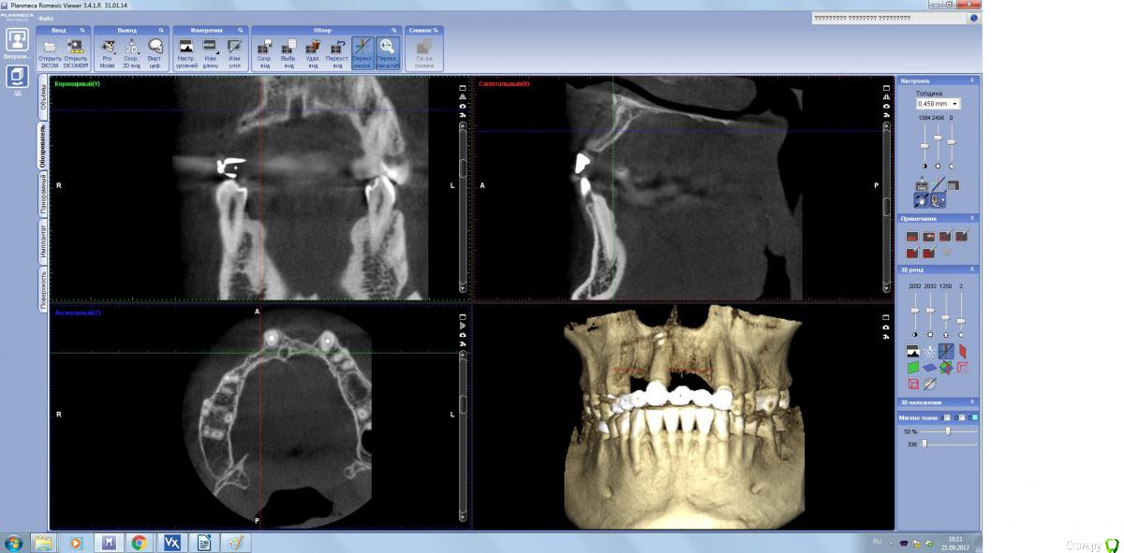Click the save view icon in Обзор
The height and width of the screenshot is (553, 1124).
point(264,47)
